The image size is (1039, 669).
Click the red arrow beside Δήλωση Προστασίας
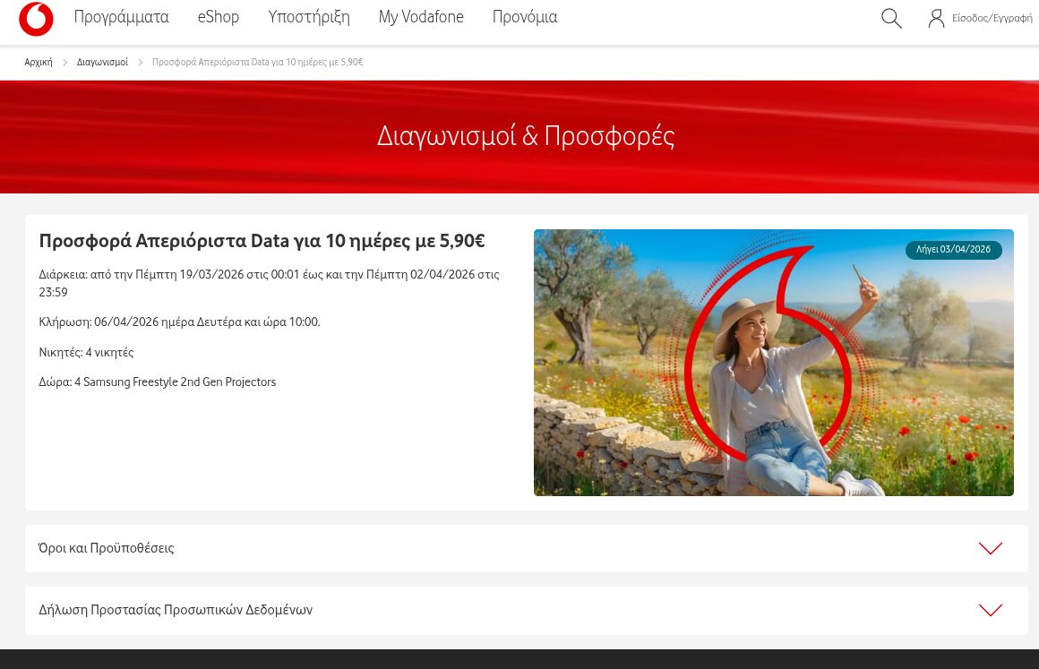990,610
